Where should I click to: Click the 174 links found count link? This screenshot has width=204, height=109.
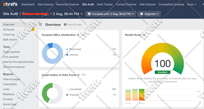(83, 75)
